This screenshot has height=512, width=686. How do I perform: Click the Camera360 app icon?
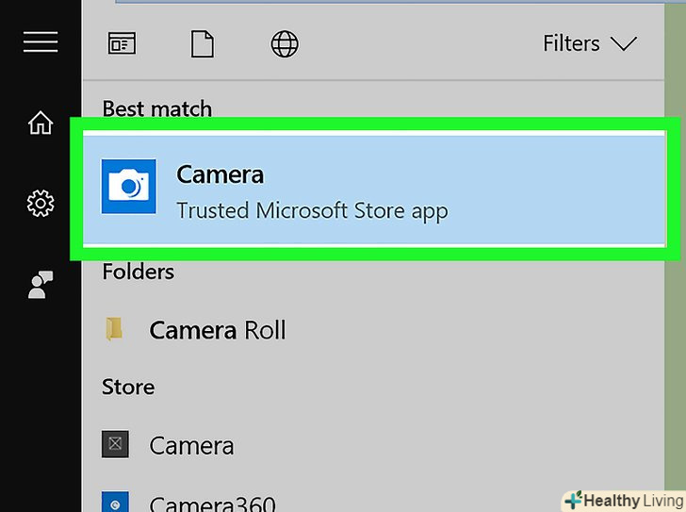click(115, 504)
